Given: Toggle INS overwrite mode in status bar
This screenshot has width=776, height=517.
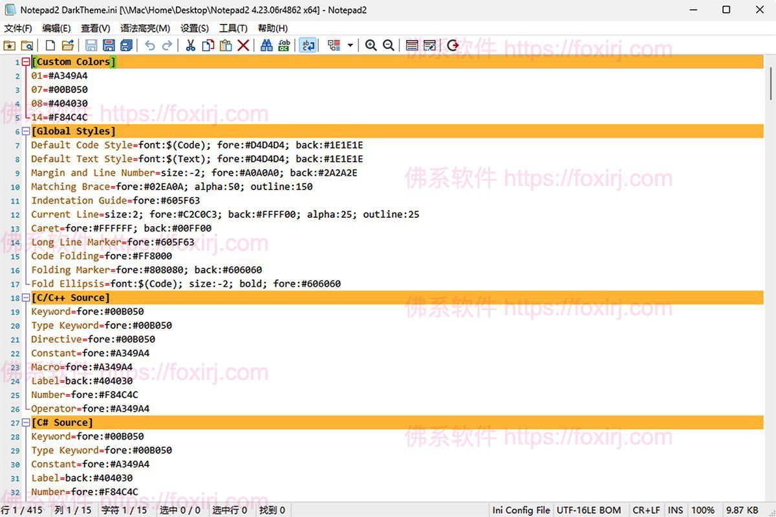Looking at the screenshot, I should click(675, 510).
